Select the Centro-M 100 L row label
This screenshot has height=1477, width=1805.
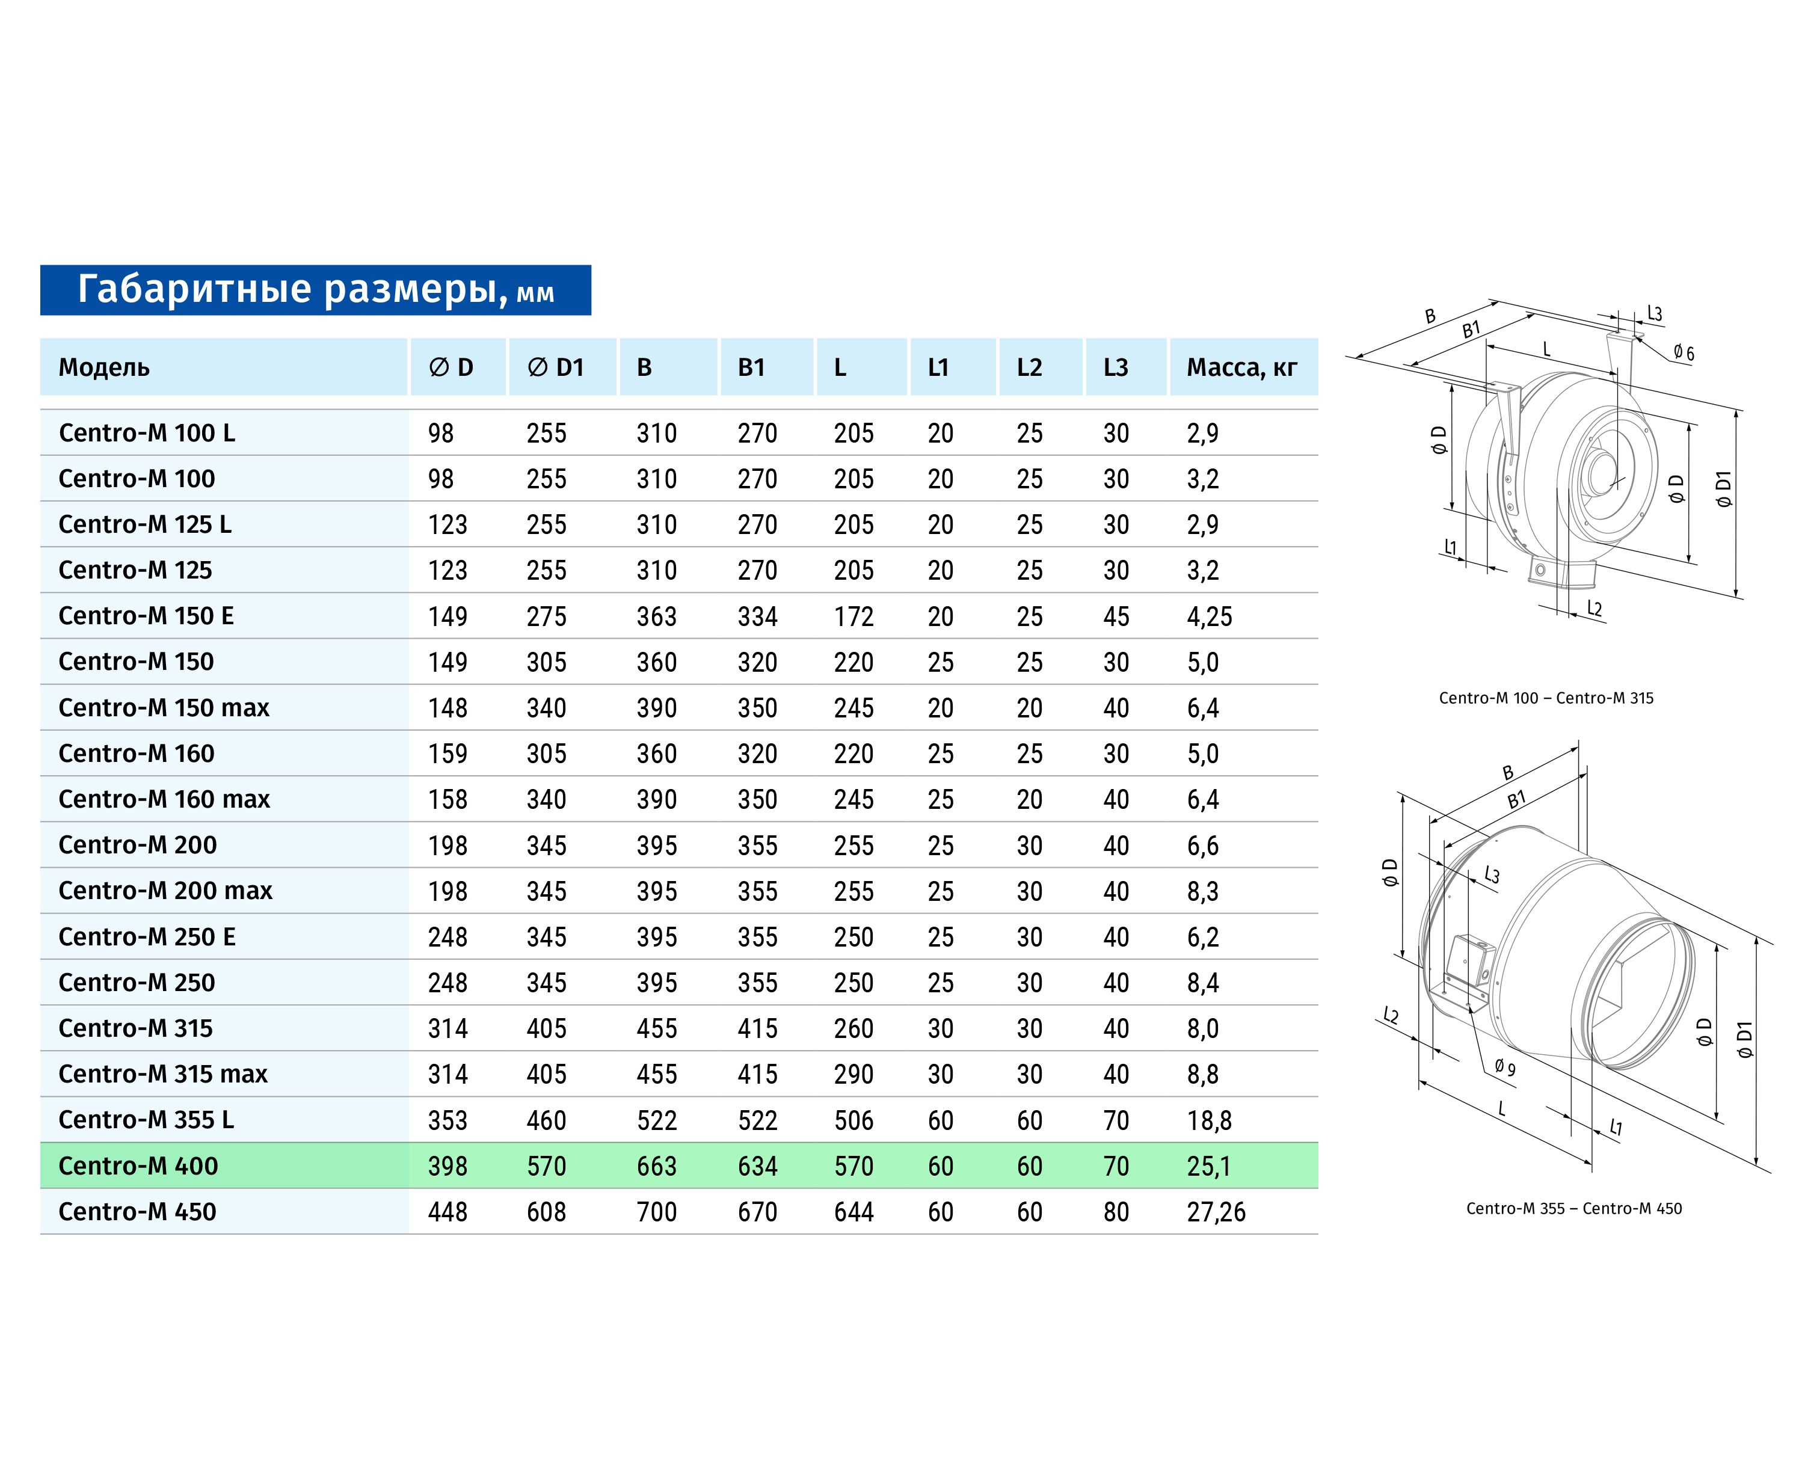tap(146, 433)
